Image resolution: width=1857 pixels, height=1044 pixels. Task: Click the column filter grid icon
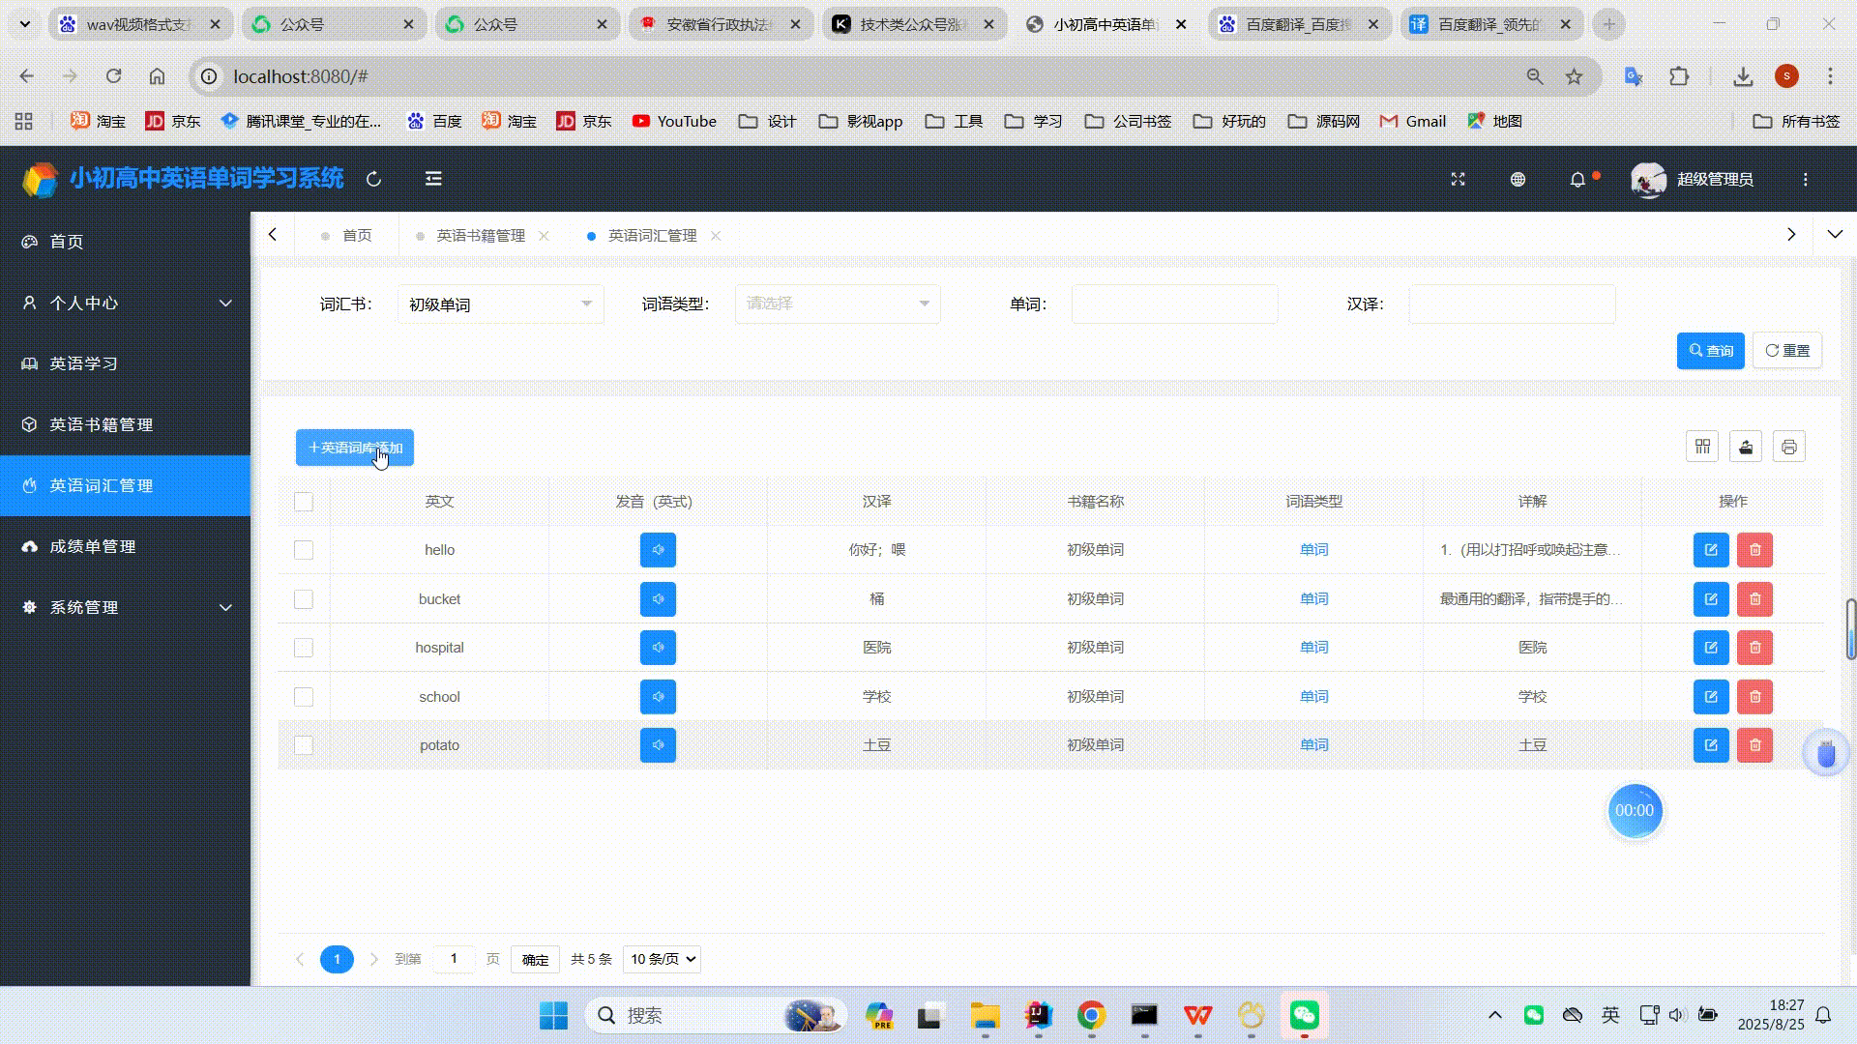click(x=1702, y=447)
